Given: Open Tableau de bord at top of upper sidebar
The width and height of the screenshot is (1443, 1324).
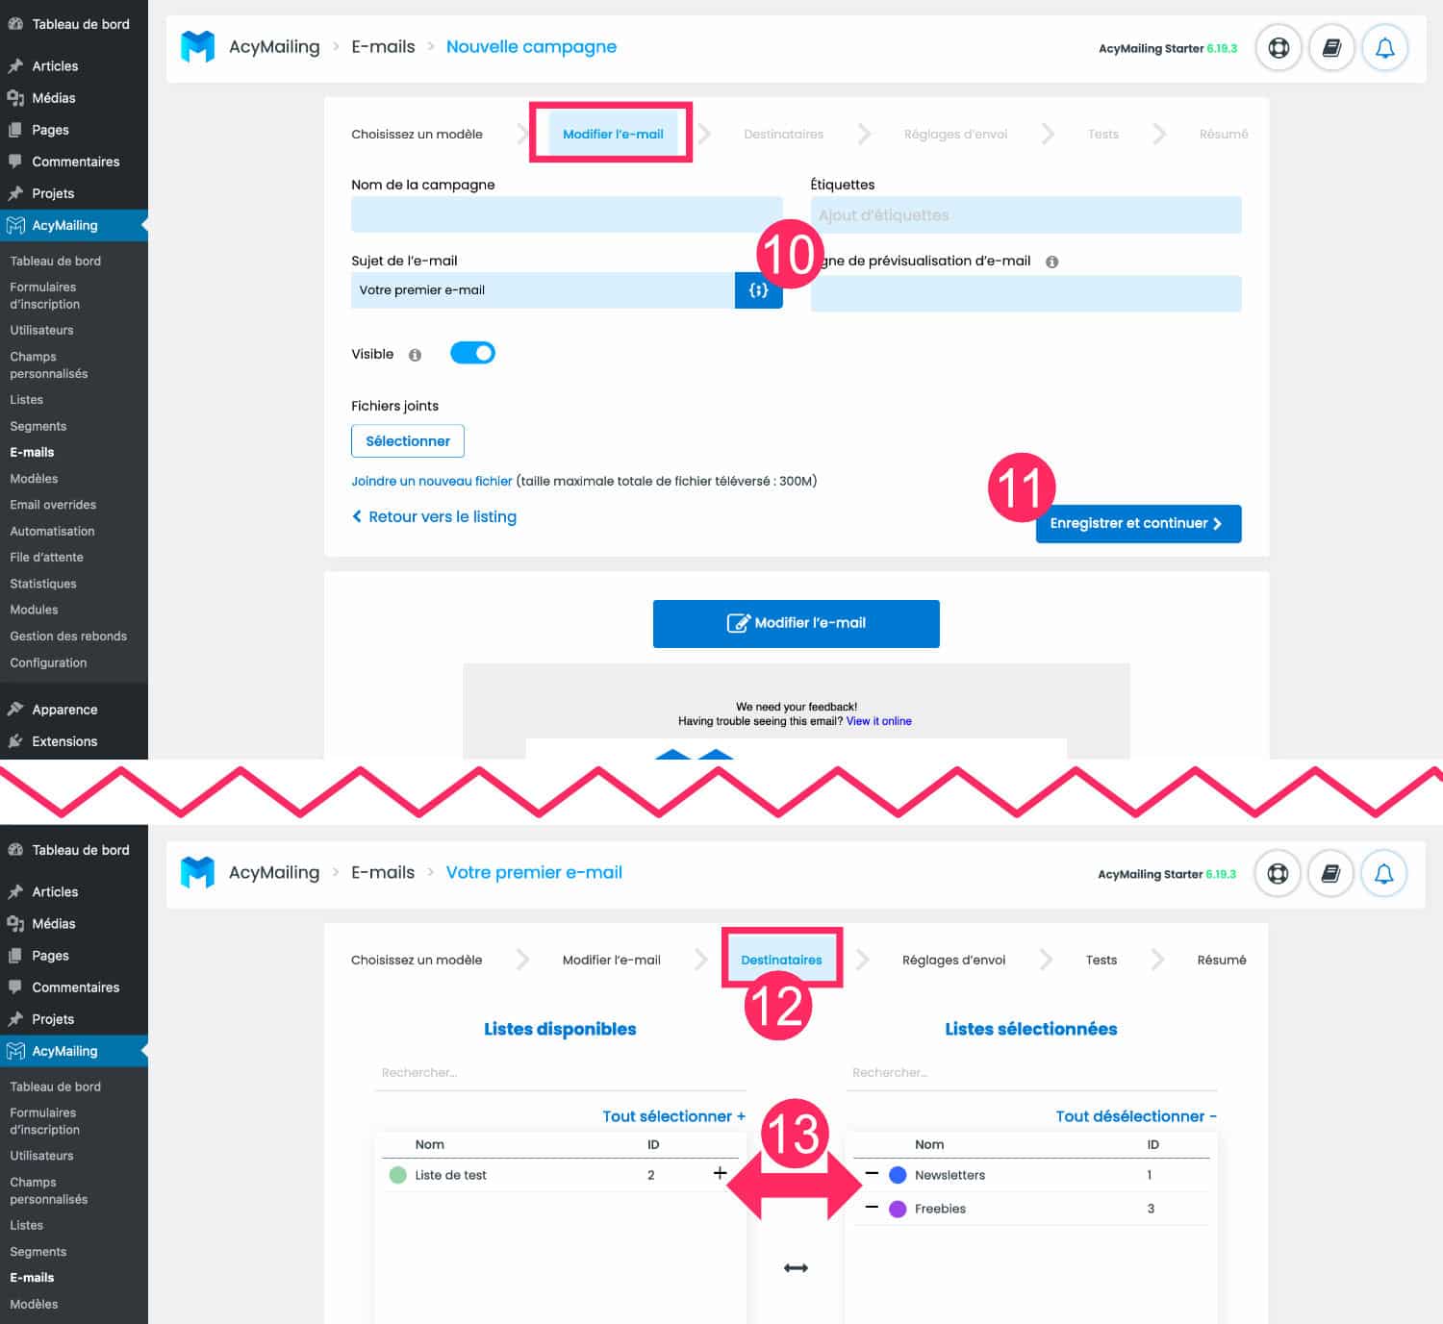Looking at the screenshot, I should [80, 24].
